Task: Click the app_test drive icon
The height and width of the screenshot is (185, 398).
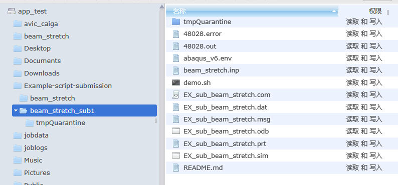Action: point(12,11)
